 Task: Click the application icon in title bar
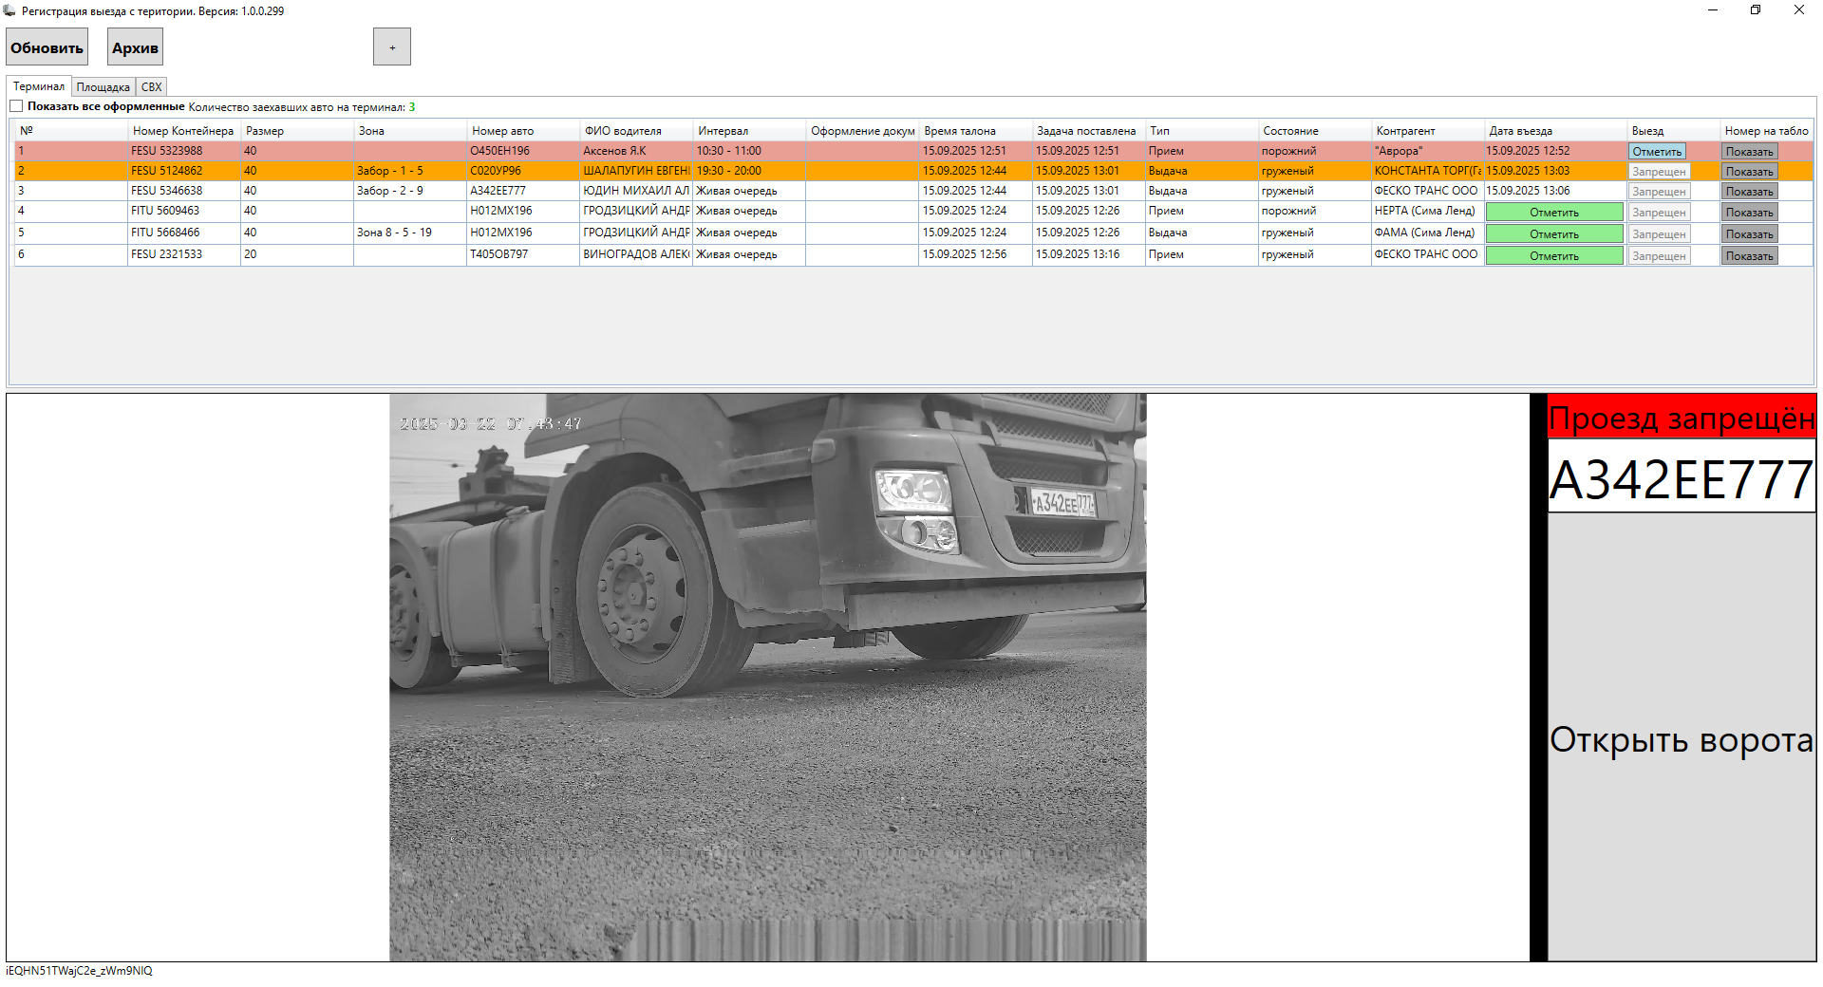9,10
